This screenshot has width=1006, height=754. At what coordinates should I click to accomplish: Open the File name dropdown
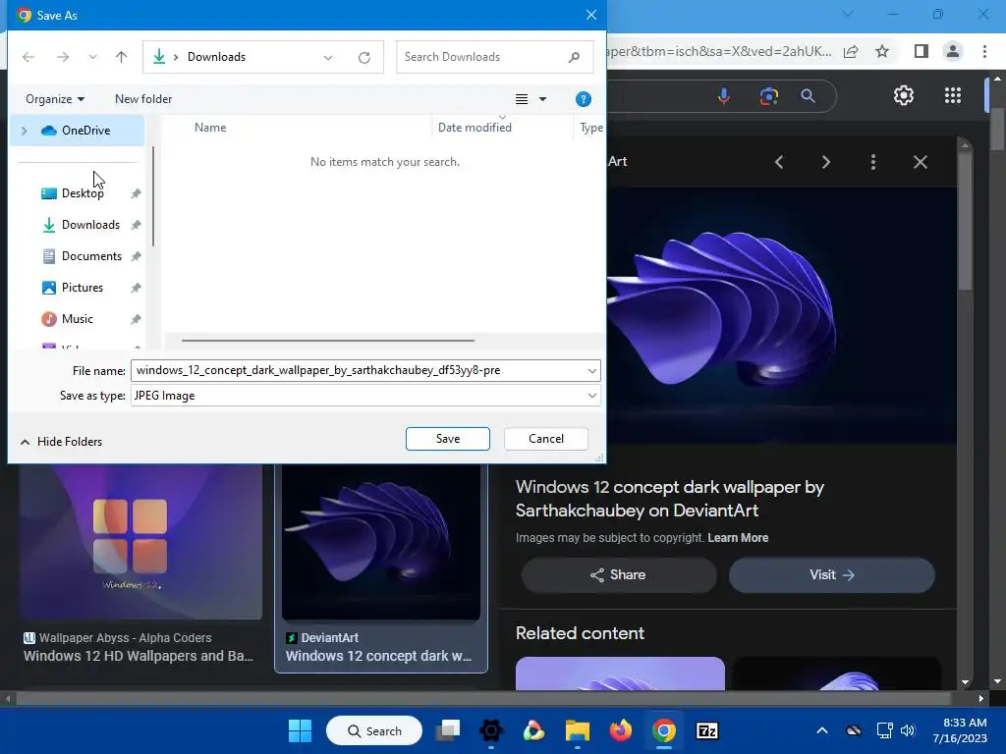(x=591, y=370)
